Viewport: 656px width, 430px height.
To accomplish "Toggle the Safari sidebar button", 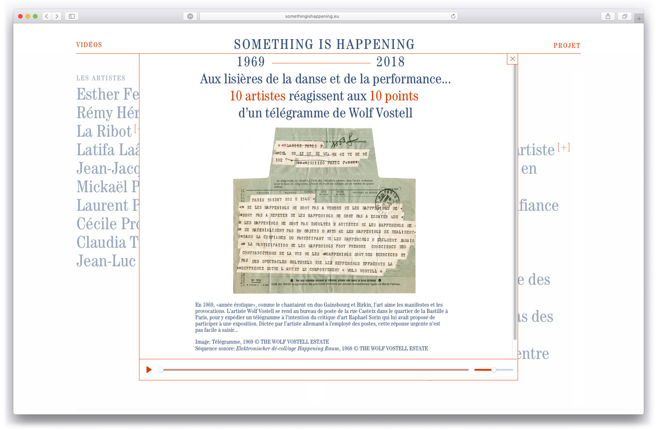I will click(72, 16).
